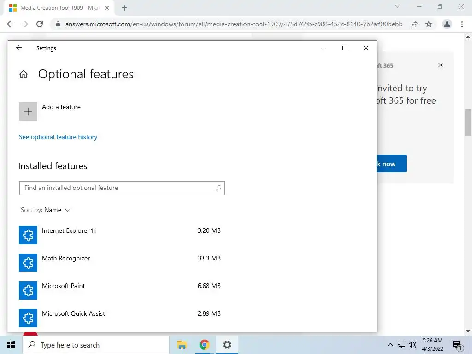Open See optional feature history link
This screenshot has width=472, height=354.
point(58,137)
